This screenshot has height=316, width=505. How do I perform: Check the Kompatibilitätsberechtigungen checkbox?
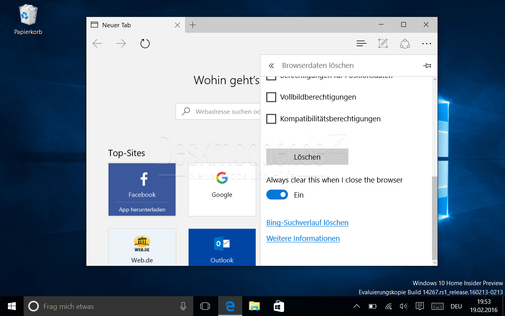(271, 119)
